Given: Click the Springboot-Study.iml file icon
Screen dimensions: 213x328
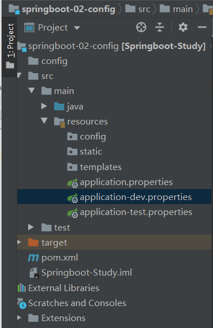Looking at the screenshot, I should coord(34,273).
